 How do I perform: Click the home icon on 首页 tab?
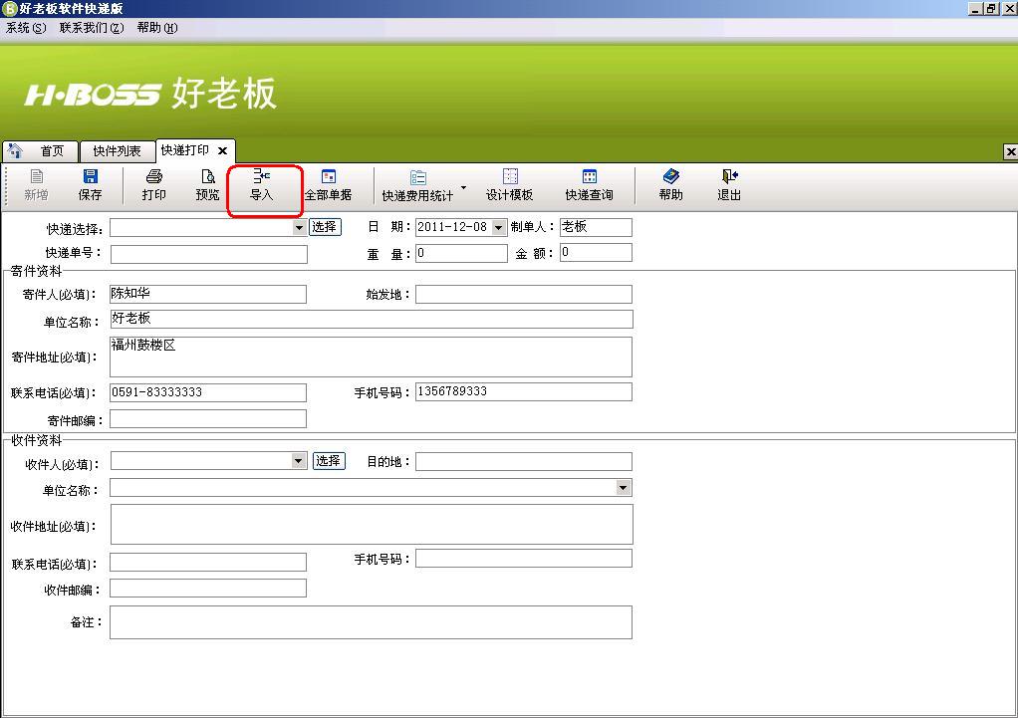point(15,150)
